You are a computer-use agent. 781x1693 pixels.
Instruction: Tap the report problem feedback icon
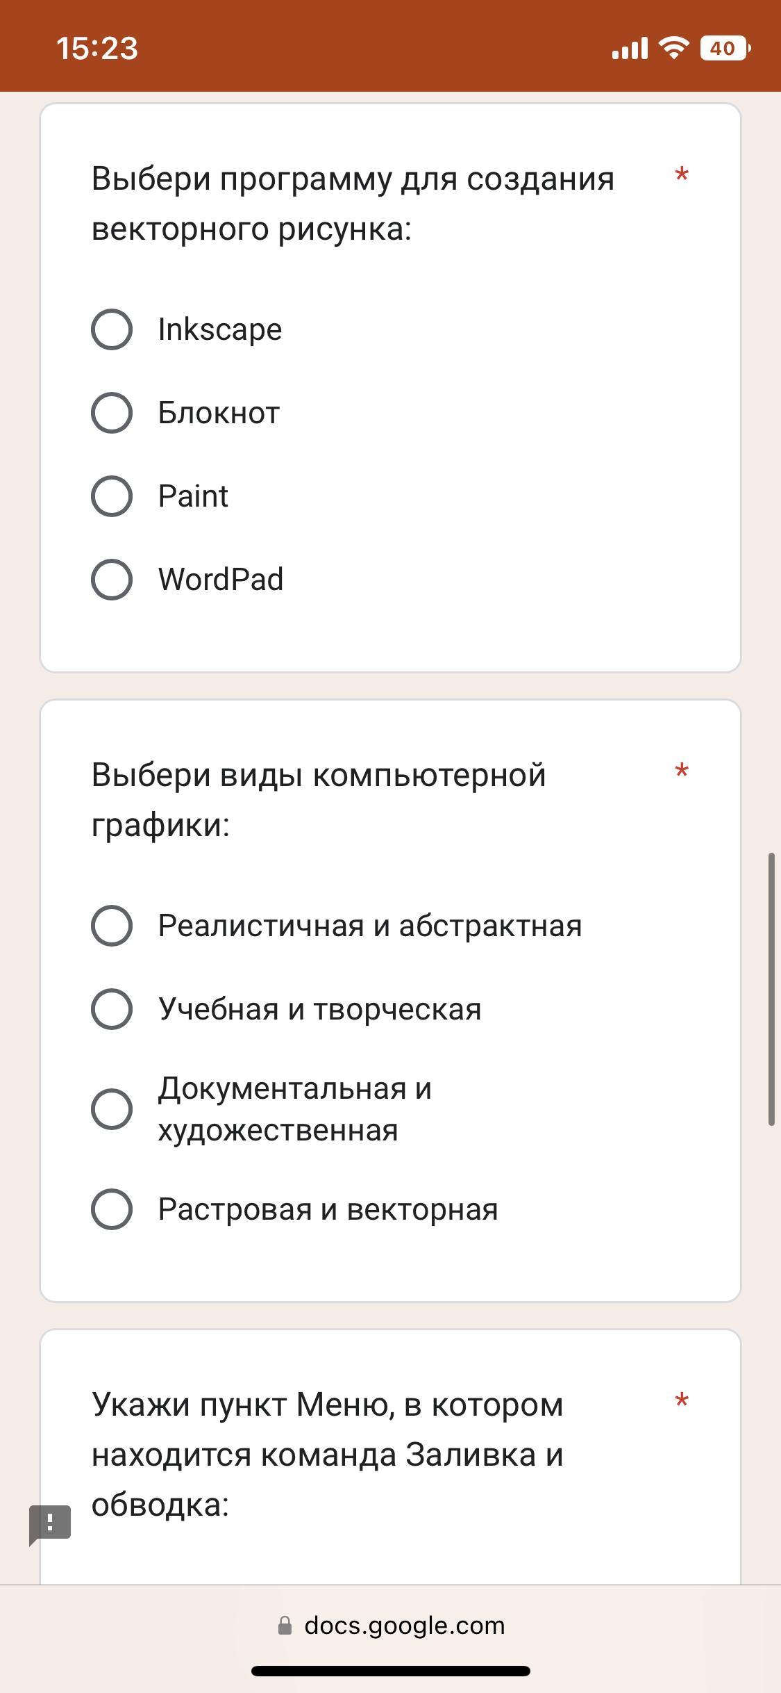[50, 1525]
